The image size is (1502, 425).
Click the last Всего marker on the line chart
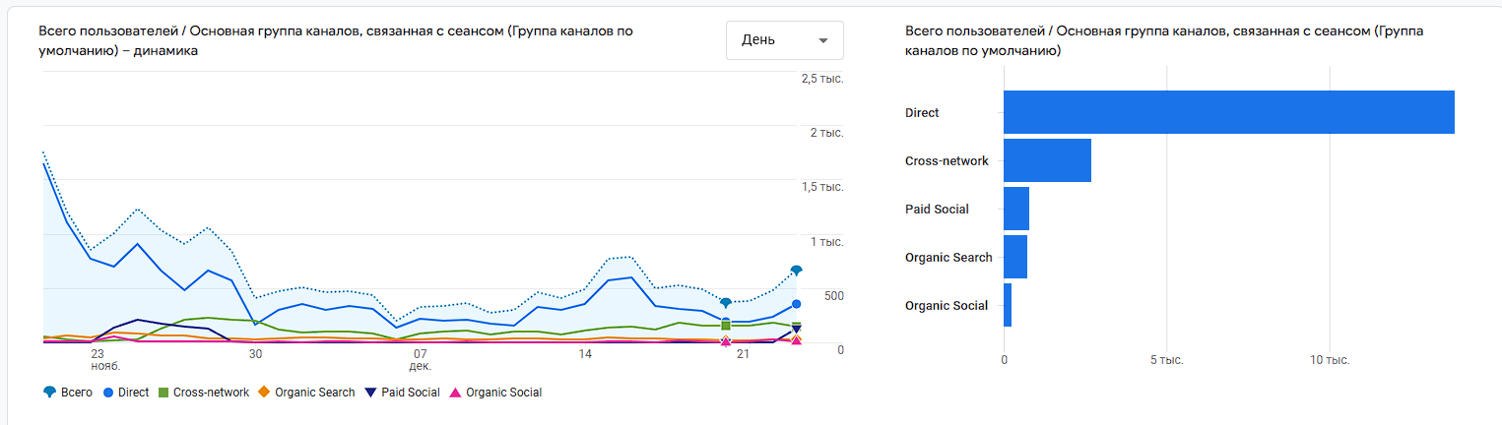click(797, 271)
